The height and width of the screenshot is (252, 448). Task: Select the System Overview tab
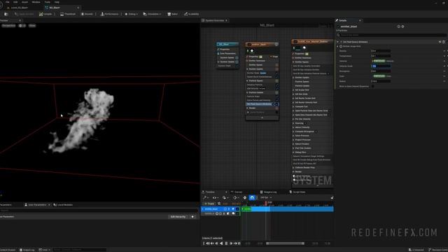[215, 20]
